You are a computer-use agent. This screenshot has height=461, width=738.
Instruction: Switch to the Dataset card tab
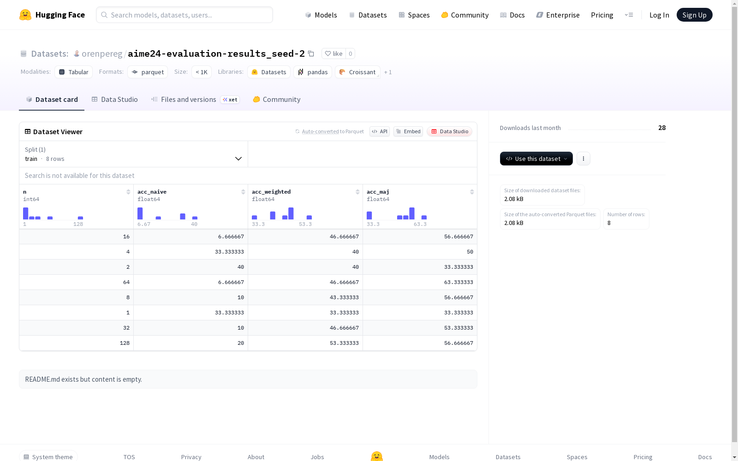pos(52,100)
